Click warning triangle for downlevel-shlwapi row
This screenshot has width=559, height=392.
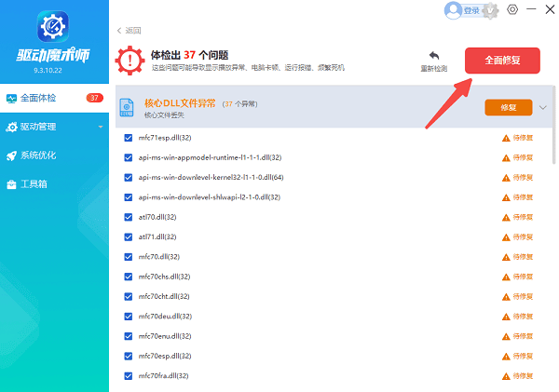(506, 197)
